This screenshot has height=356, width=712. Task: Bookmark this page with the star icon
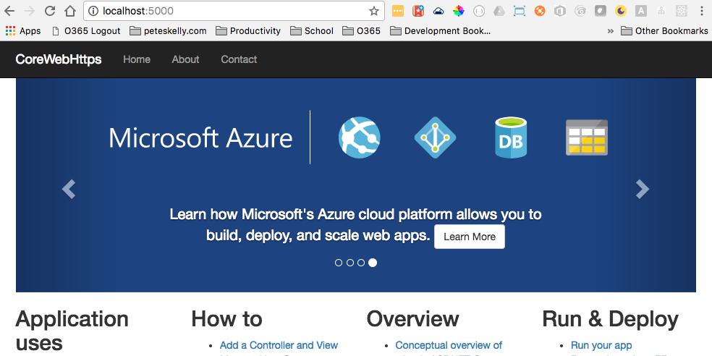coord(373,11)
